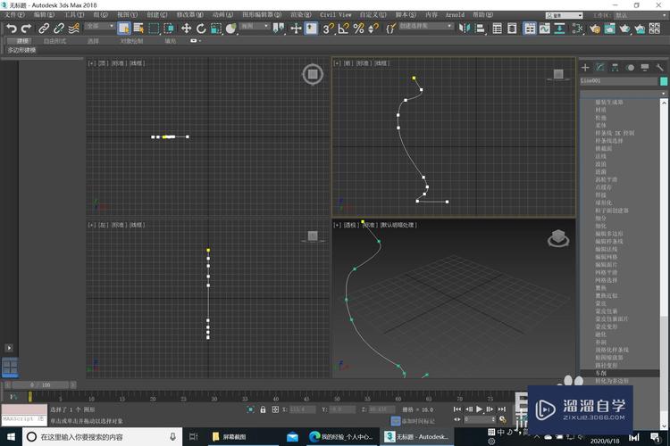Open the Utilities wrench panel tab
Image resolution: width=670 pixels, height=446 pixels.
pyautogui.click(x=660, y=68)
